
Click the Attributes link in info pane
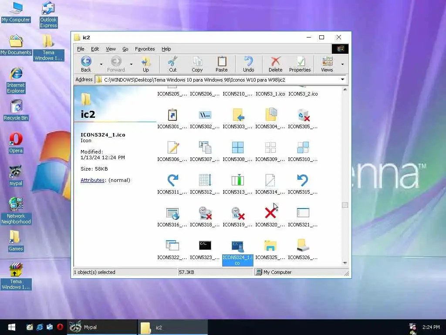coord(92,180)
